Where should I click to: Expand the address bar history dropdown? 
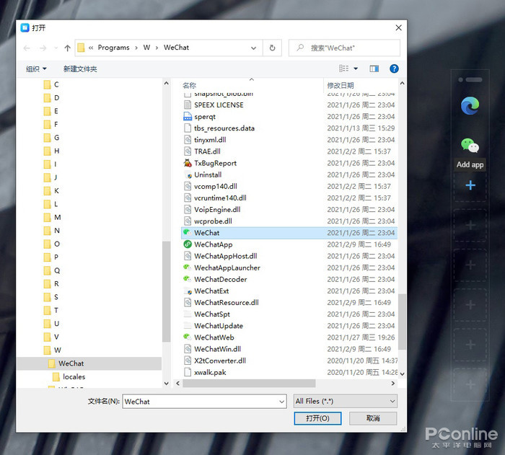tap(253, 48)
